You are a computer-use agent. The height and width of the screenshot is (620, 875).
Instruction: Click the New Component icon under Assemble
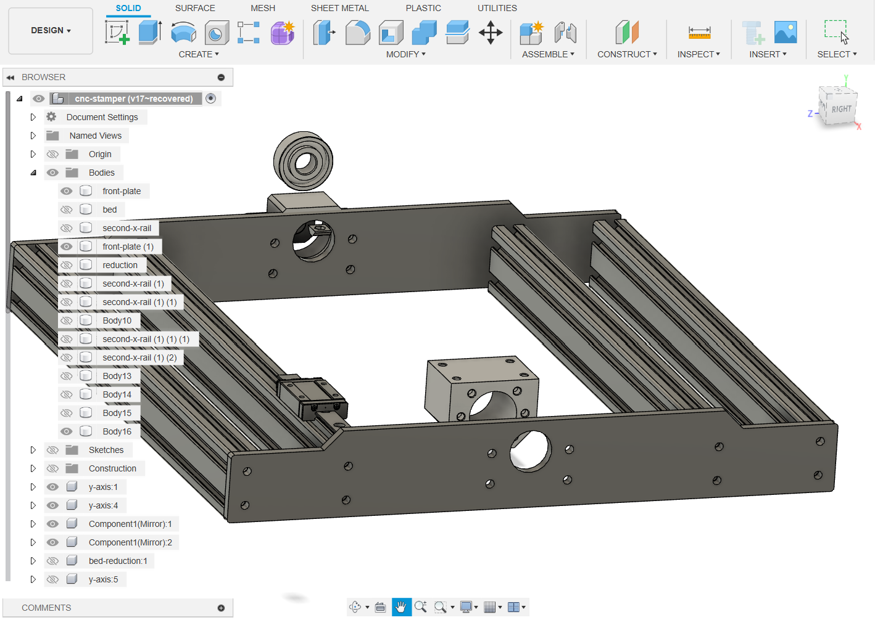[x=531, y=32]
